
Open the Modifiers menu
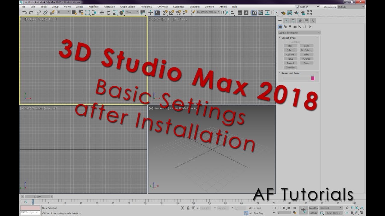(x=94, y=7)
